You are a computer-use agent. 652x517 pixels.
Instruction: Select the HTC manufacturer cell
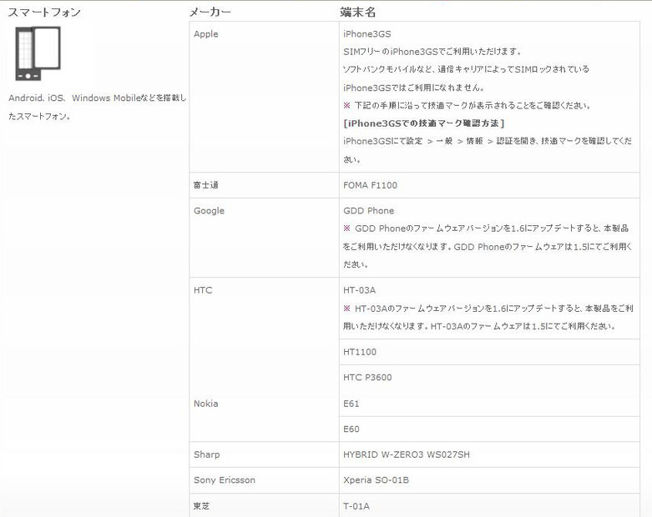[x=264, y=334]
